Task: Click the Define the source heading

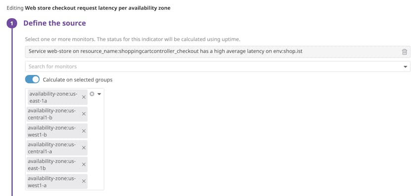Action: click(x=55, y=23)
